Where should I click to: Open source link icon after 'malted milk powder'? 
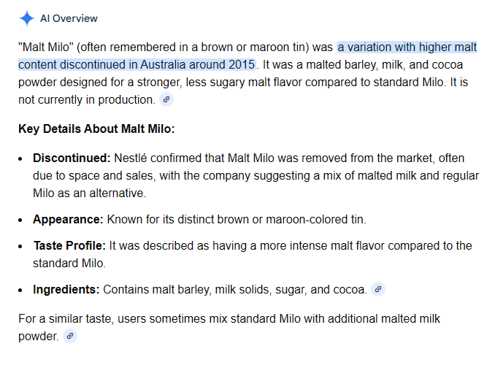(x=70, y=336)
